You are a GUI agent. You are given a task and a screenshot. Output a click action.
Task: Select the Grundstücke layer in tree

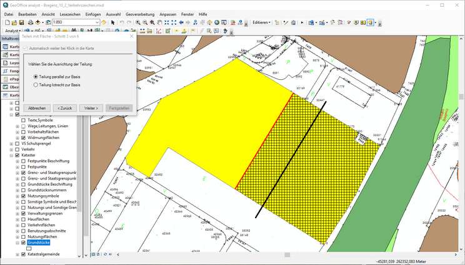click(39, 243)
